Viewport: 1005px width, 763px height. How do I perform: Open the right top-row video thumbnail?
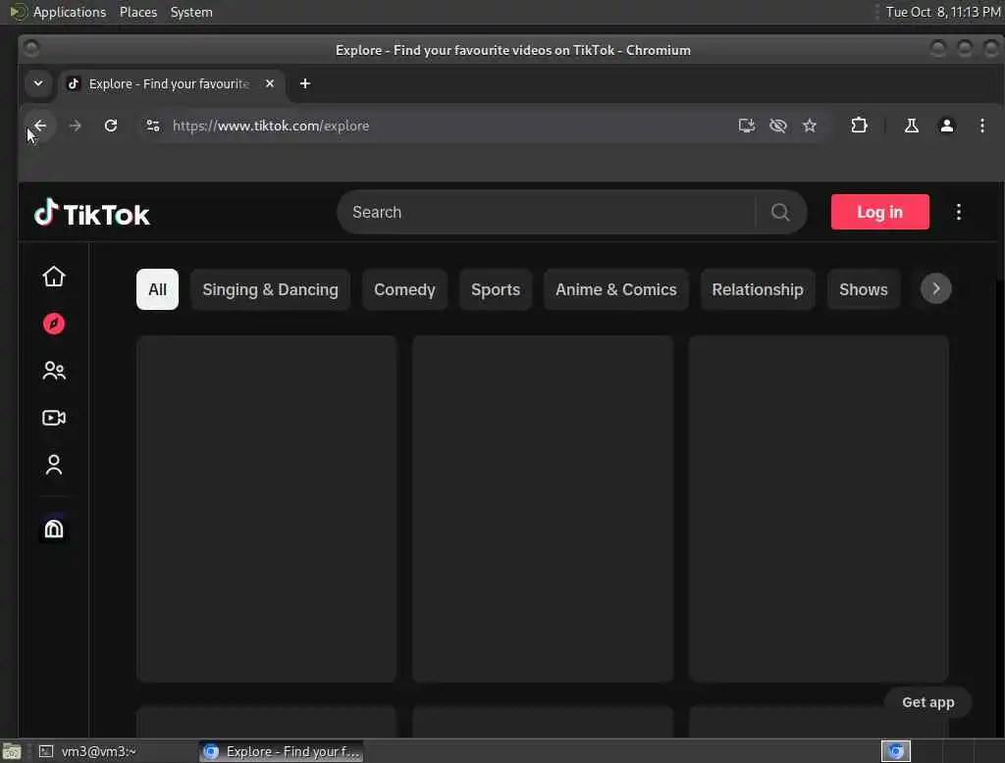click(819, 509)
